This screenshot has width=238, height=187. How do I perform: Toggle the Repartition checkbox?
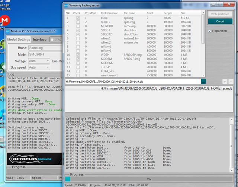point(210,31)
